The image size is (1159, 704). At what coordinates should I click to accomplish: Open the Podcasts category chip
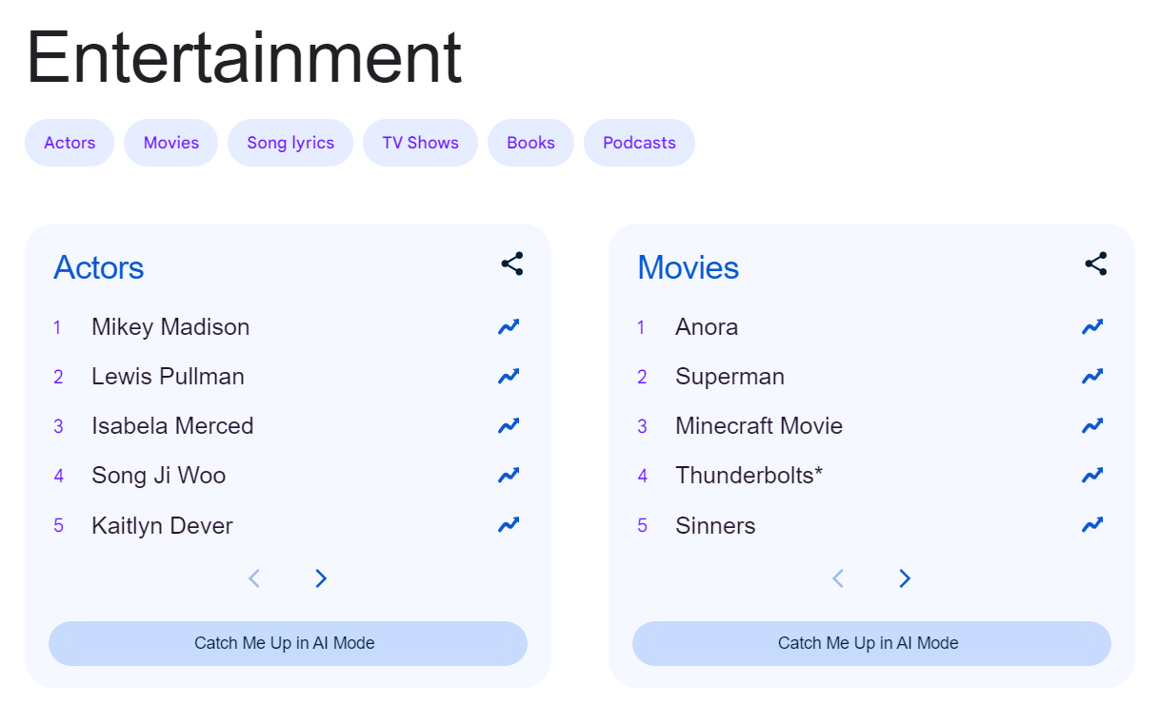click(639, 143)
